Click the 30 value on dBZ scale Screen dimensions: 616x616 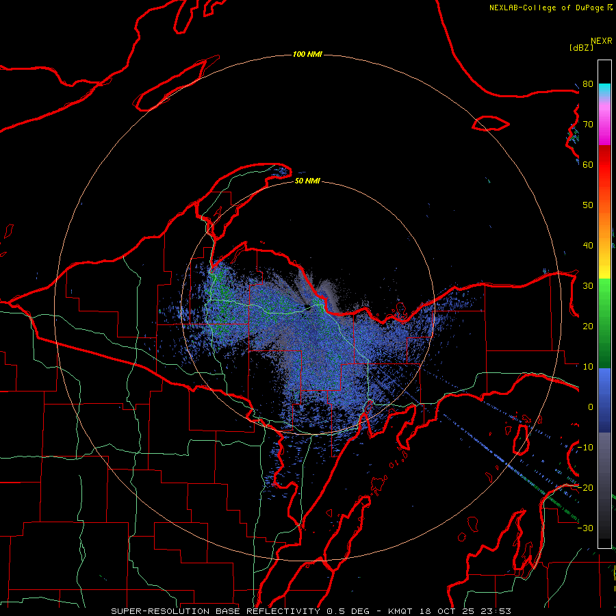(588, 286)
